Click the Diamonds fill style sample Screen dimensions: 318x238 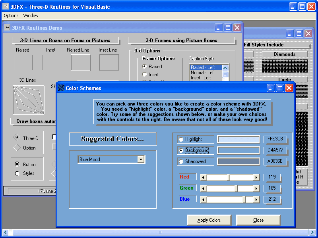click(285, 66)
